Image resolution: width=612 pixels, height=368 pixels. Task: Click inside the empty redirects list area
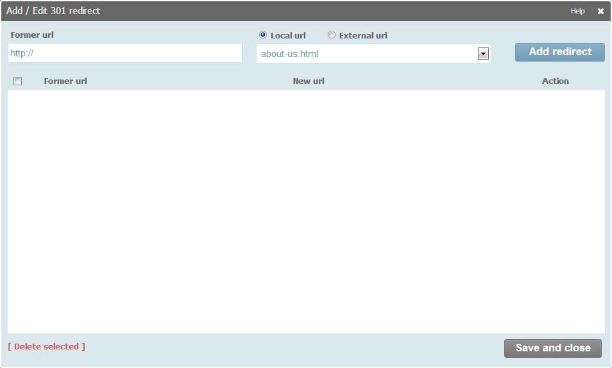[306, 212]
